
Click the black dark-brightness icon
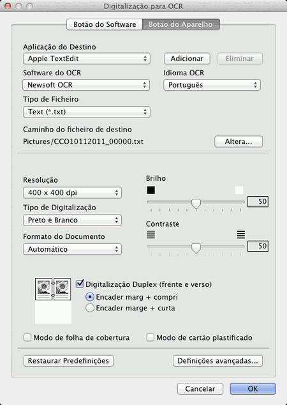151,190
